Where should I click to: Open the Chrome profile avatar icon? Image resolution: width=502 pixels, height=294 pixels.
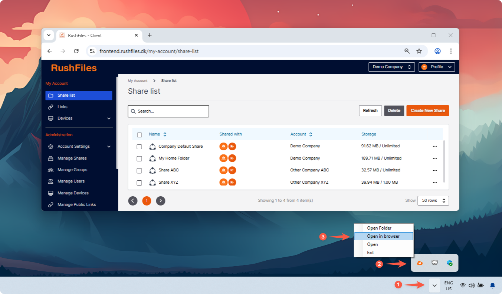[438, 51]
